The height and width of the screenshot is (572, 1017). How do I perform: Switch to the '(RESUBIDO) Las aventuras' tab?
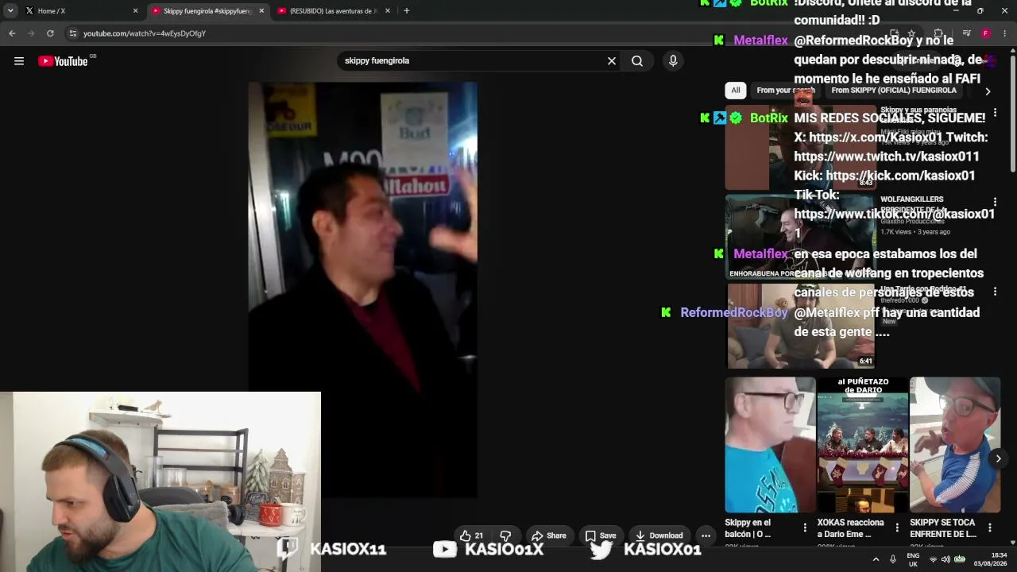(x=334, y=11)
